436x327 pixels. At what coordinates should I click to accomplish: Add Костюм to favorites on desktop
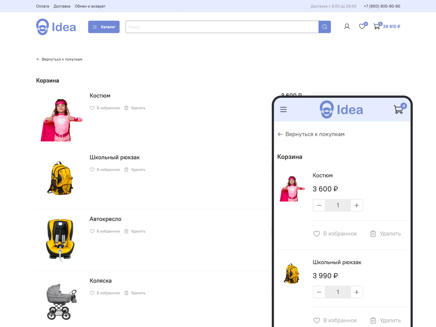105,108
